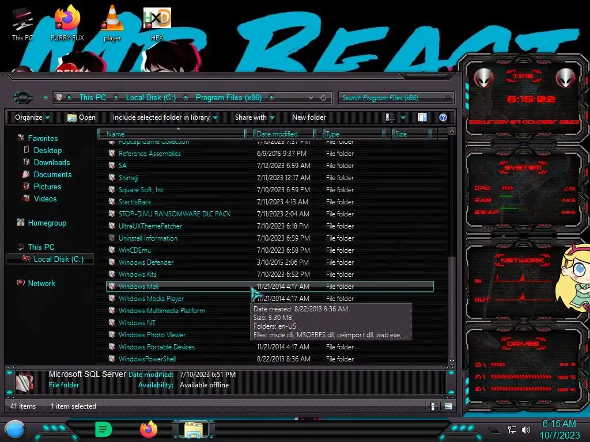The height and width of the screenshot is (442, 590).
Task: Select the UltraUXThemePatcher folder
Action: [150, 226]
